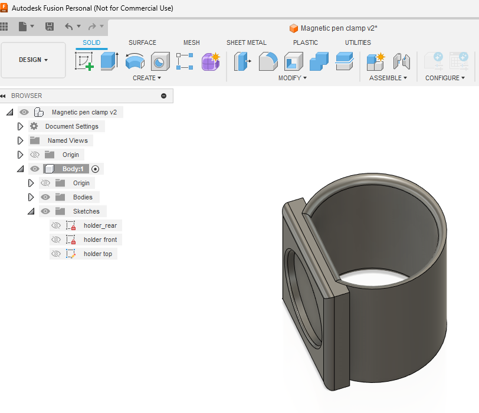Select the Press Pull tool
479x413 pixels.
242,61
